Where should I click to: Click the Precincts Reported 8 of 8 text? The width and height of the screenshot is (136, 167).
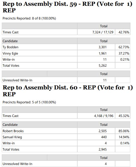click(x=29, y=18)
